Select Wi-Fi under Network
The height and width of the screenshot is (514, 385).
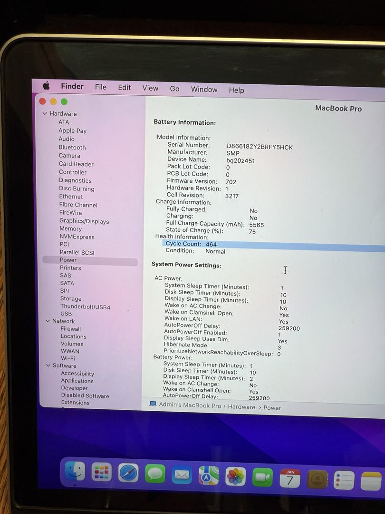pos(68,358)
